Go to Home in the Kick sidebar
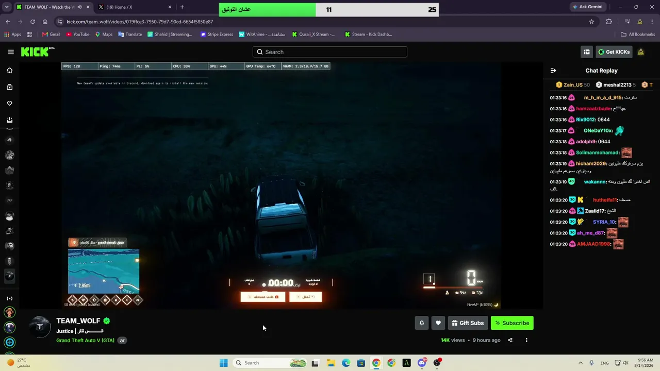660x371 pixels. pyautogui.click(x=9, y=71)
